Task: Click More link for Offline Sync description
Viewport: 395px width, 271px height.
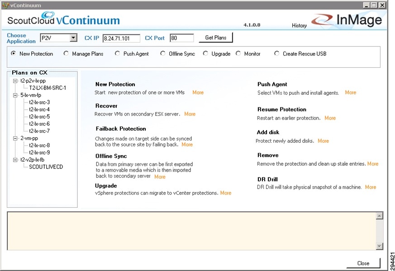Action: [160, 177]
